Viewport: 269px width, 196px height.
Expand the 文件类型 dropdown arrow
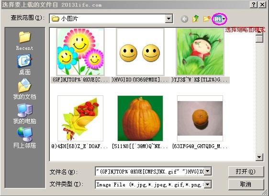[x=208, y=184]
